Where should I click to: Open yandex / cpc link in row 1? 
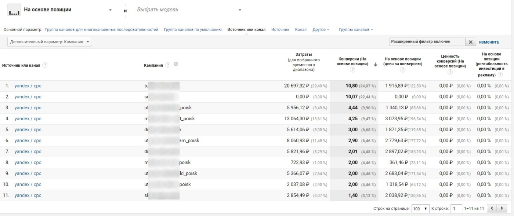tap(28, 86)
